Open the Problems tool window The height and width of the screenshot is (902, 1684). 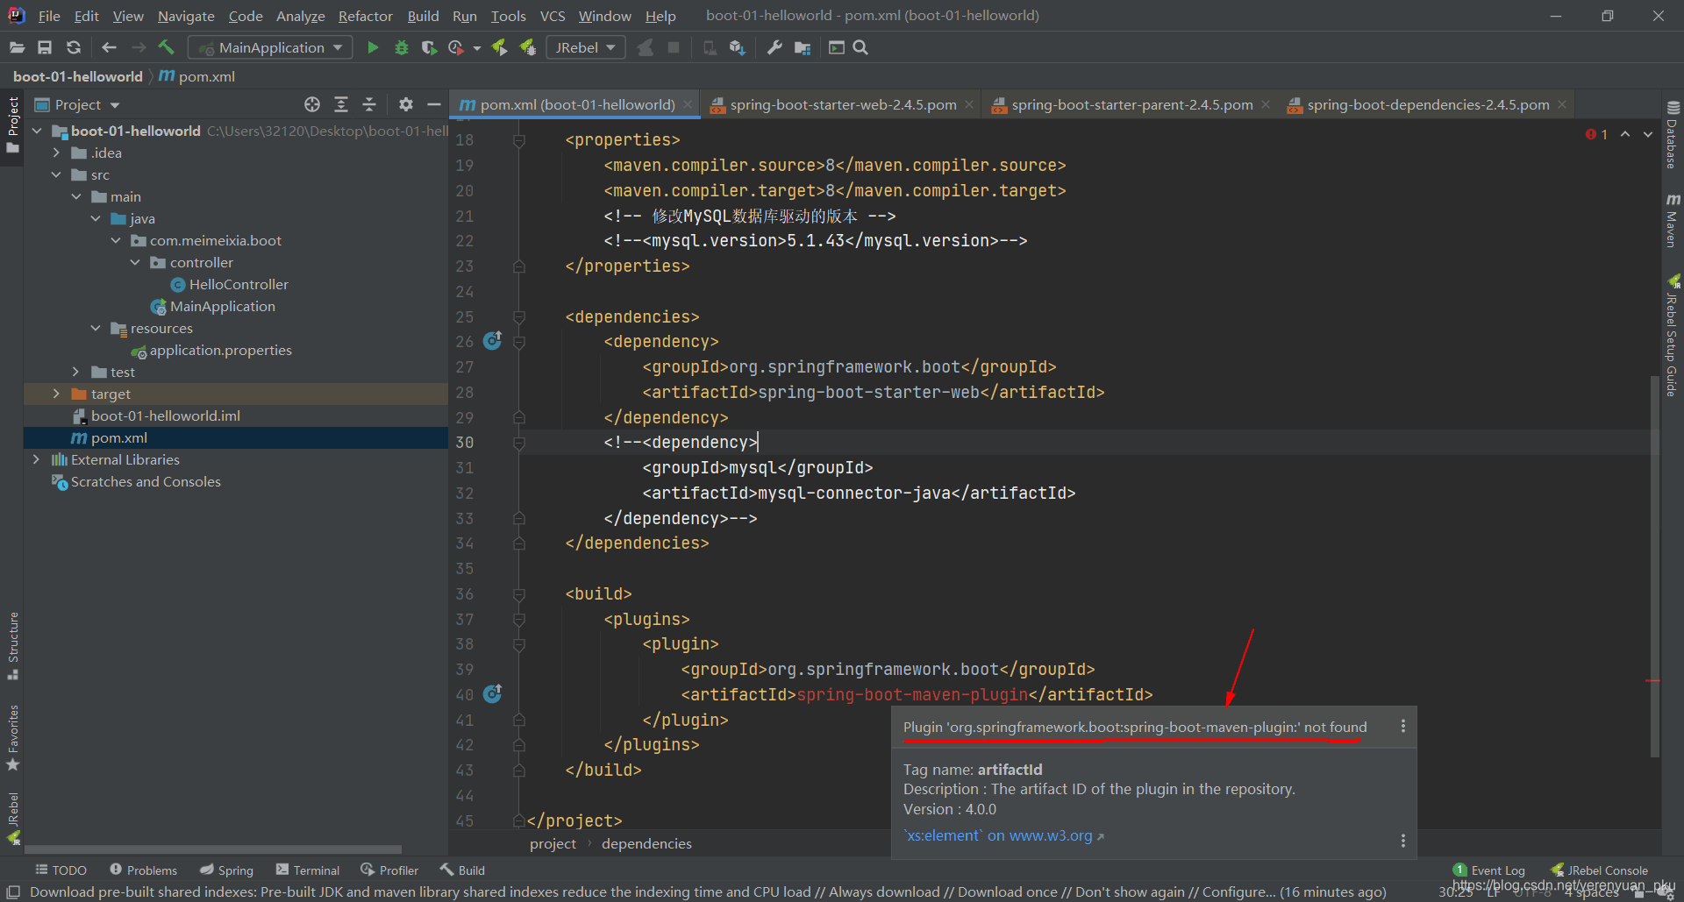(x=143, y=870)
